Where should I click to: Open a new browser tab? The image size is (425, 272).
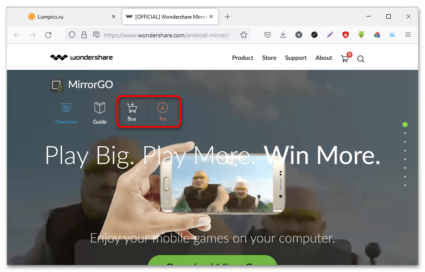227,17
